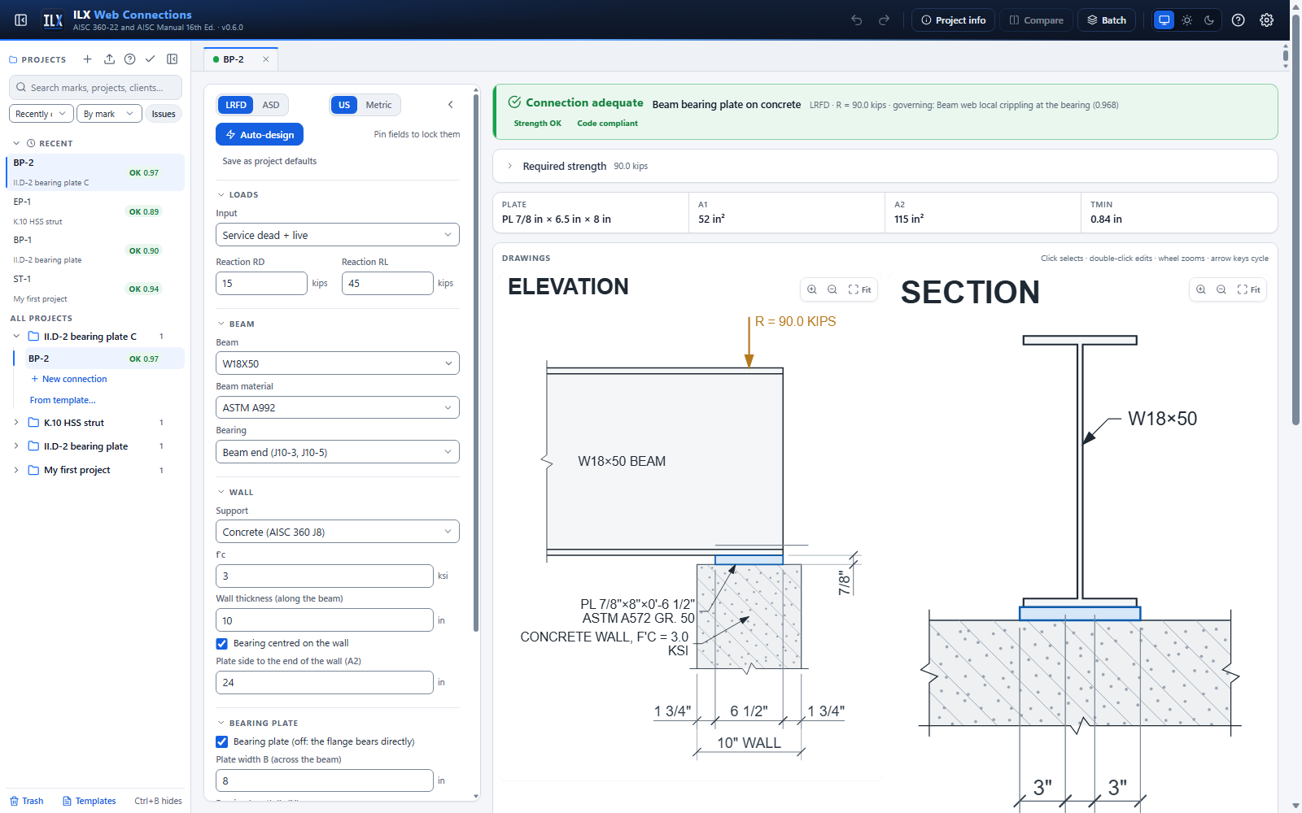1302x813 pixels.
Task: Open Project info
Action: coord(953,20)
